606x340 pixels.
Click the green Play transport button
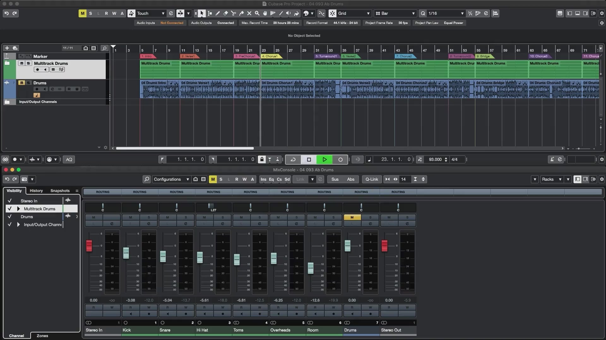[324, 159]
